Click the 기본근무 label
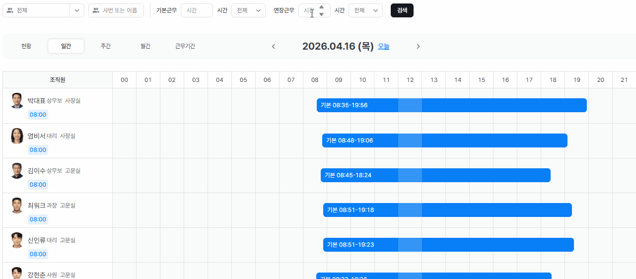Screen dimensions: 636x279 click(166, 10)
